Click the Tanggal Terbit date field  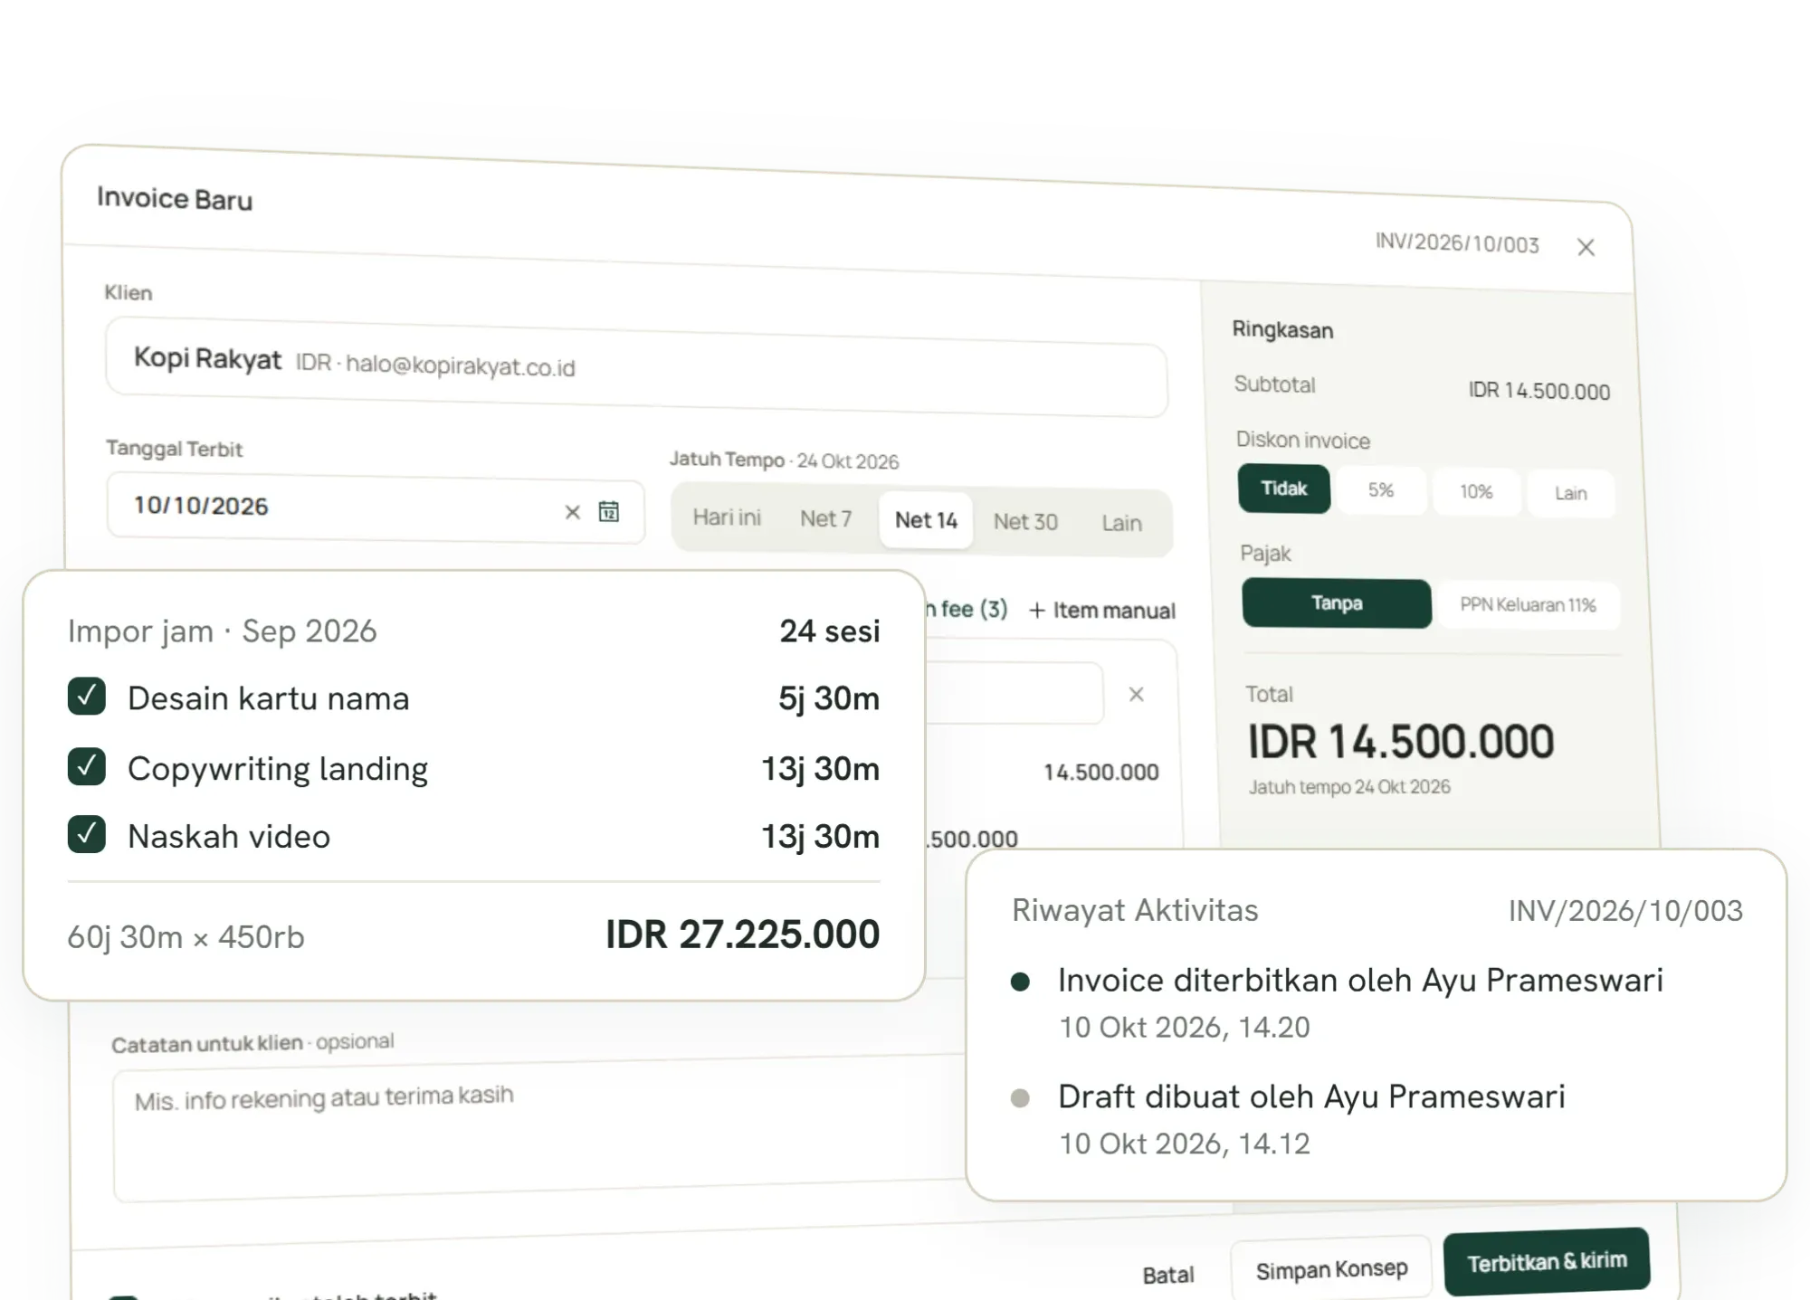(x=376, y=508)
